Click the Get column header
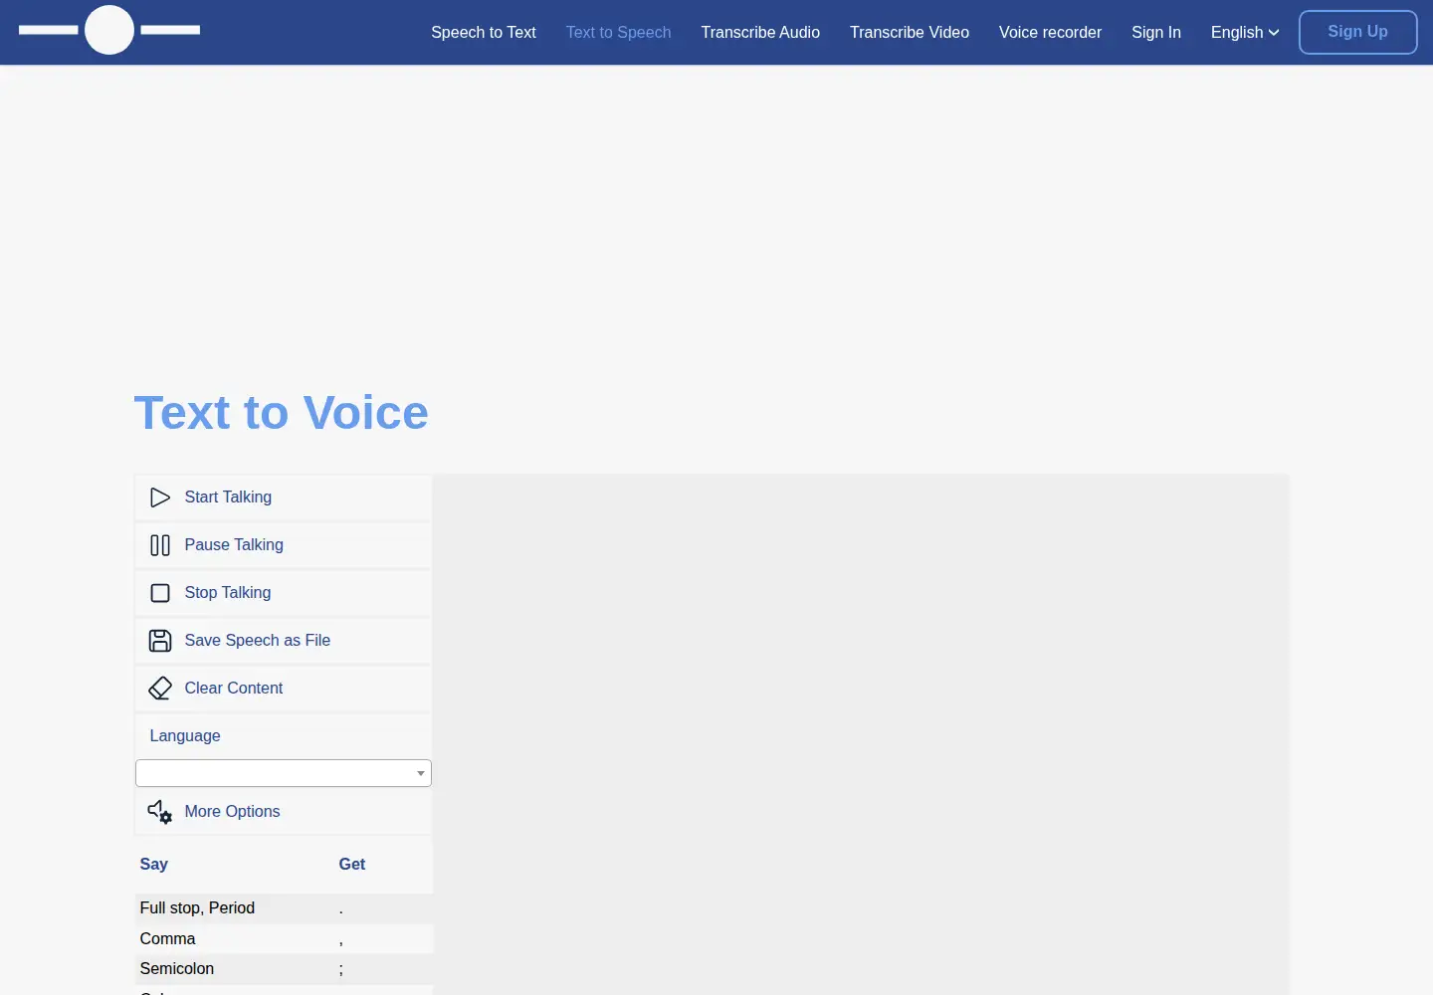 click(352, 865)
